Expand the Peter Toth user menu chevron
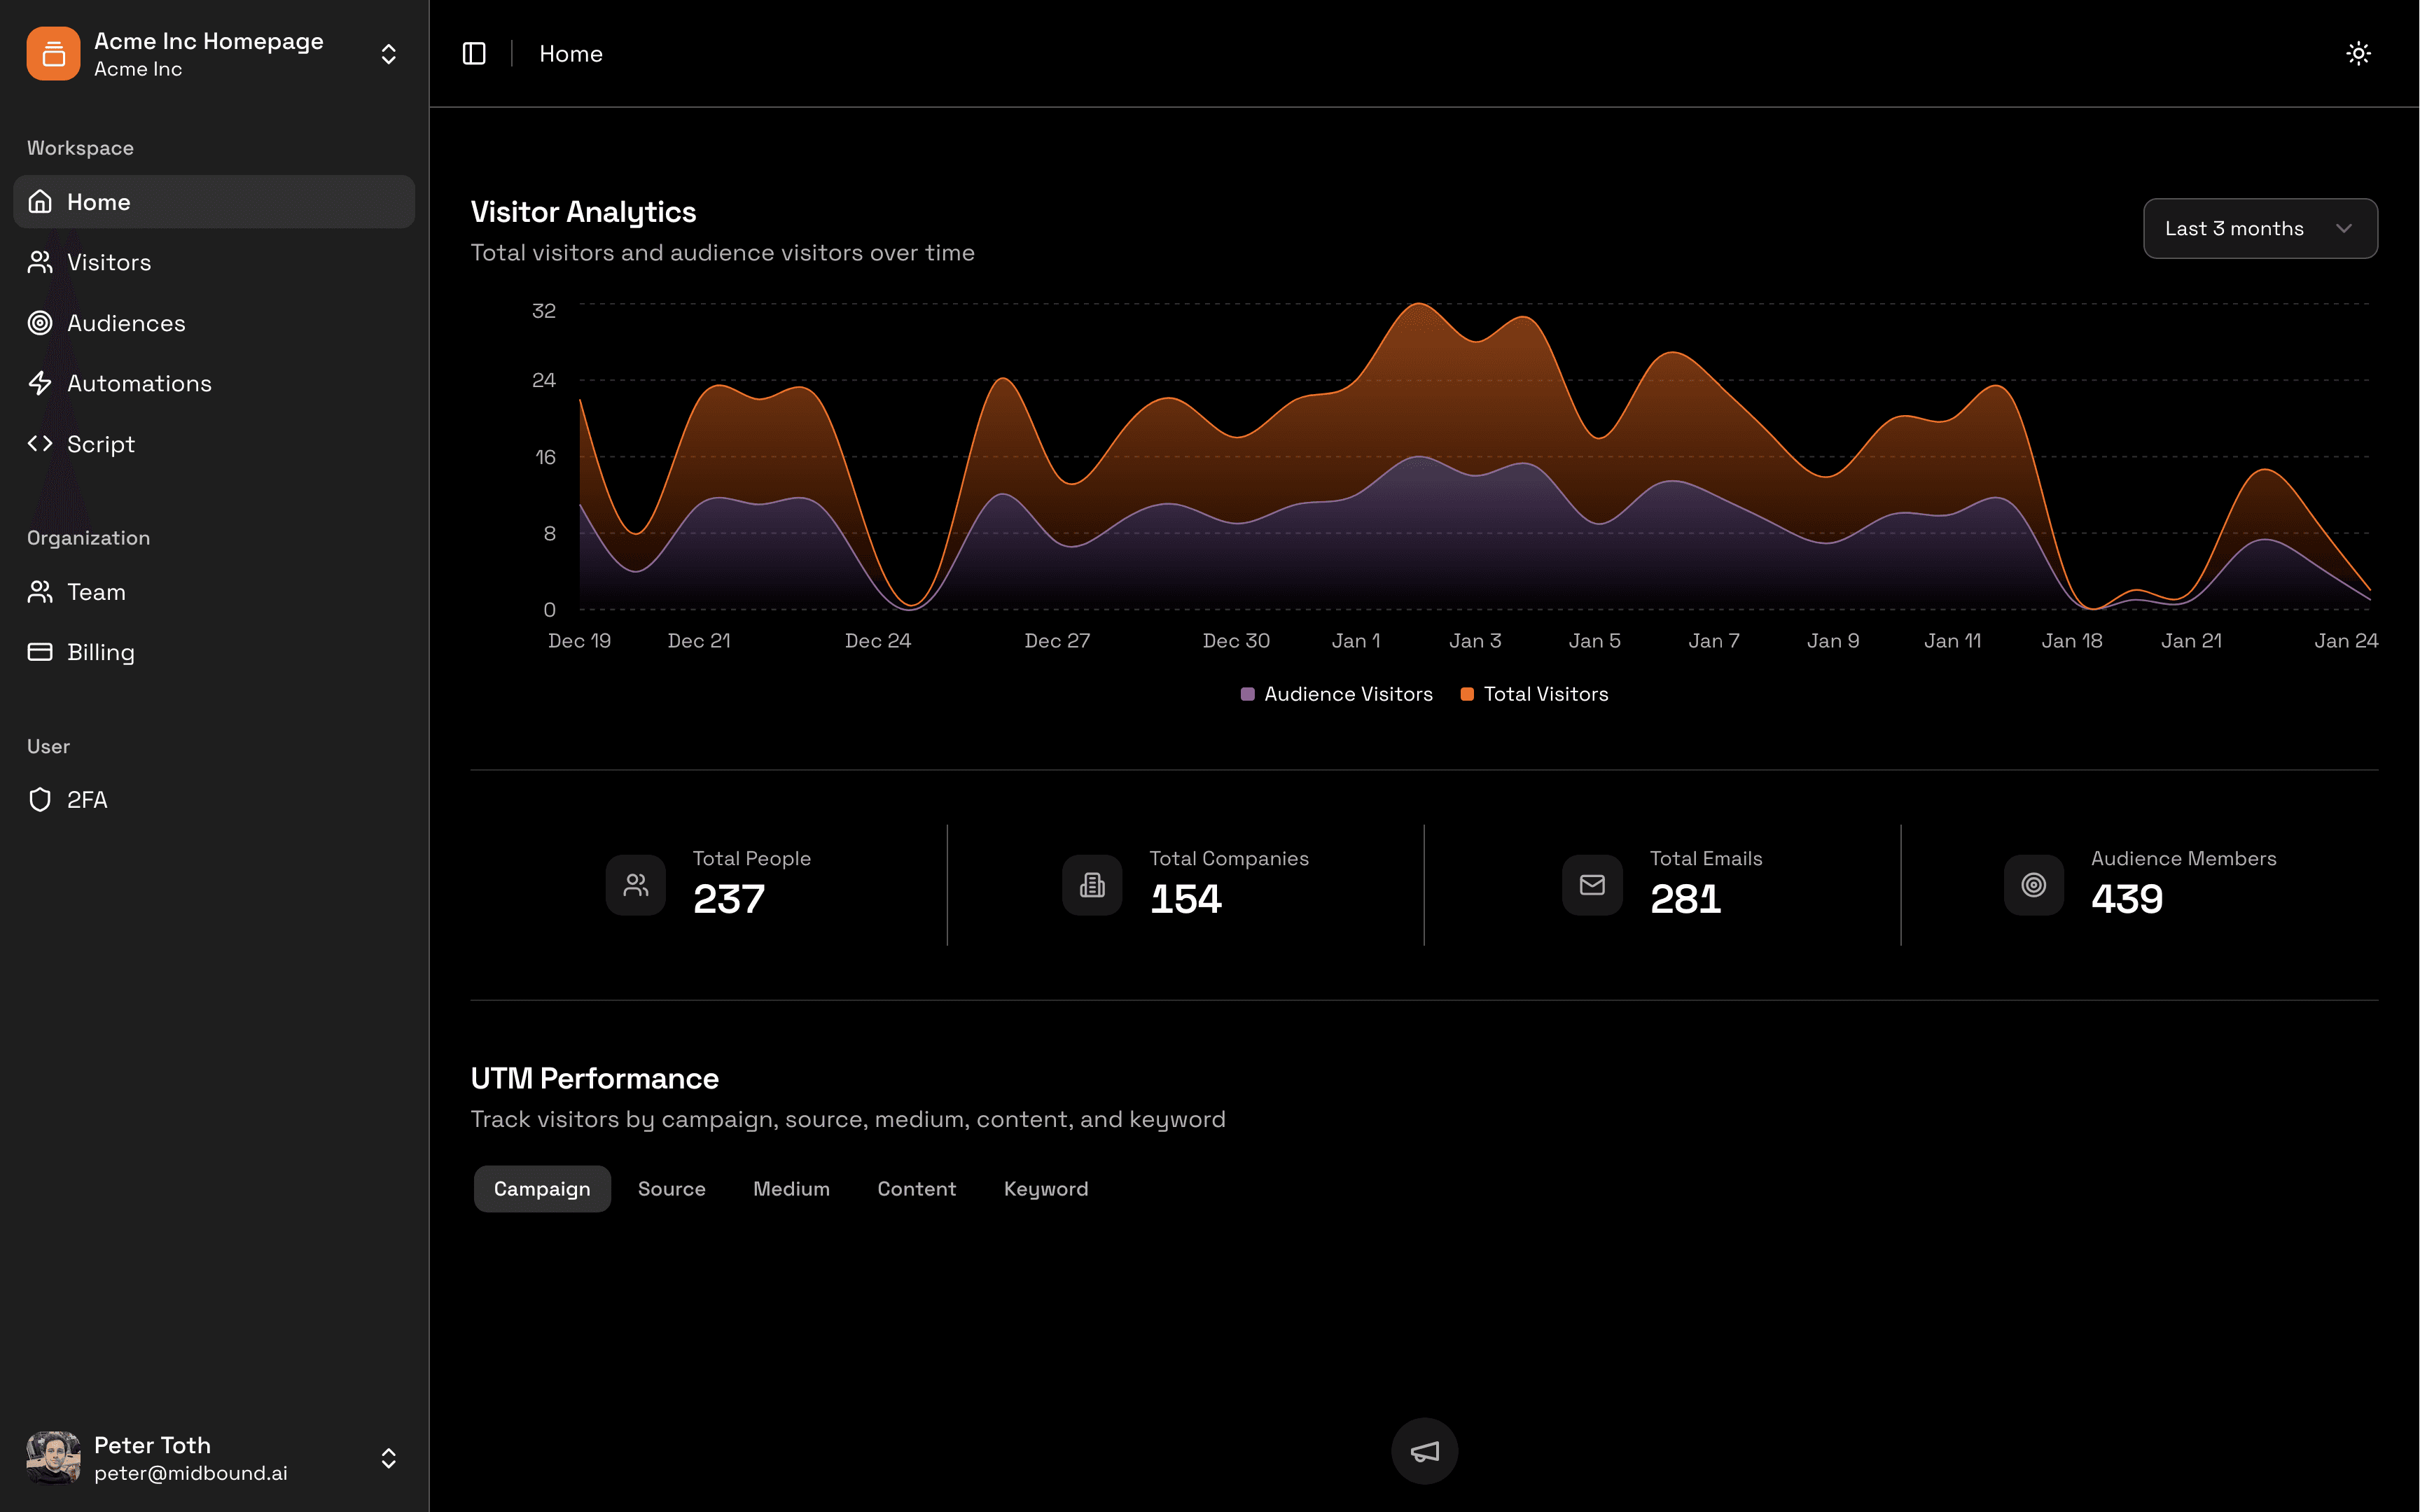Screen dimensions: 2420x1512 [389, 1458]
